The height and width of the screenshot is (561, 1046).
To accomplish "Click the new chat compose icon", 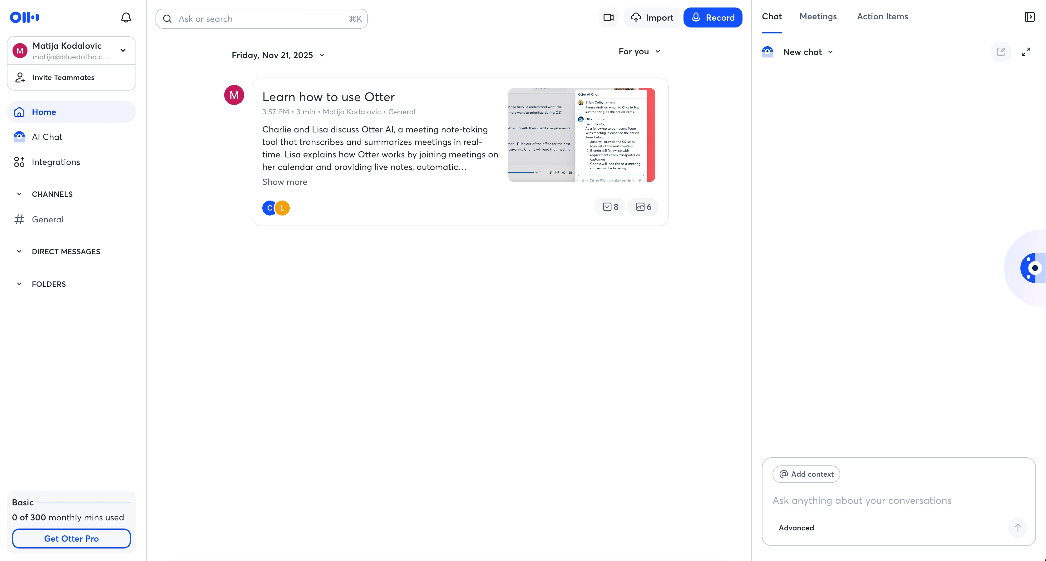I will click(1000, 52).
